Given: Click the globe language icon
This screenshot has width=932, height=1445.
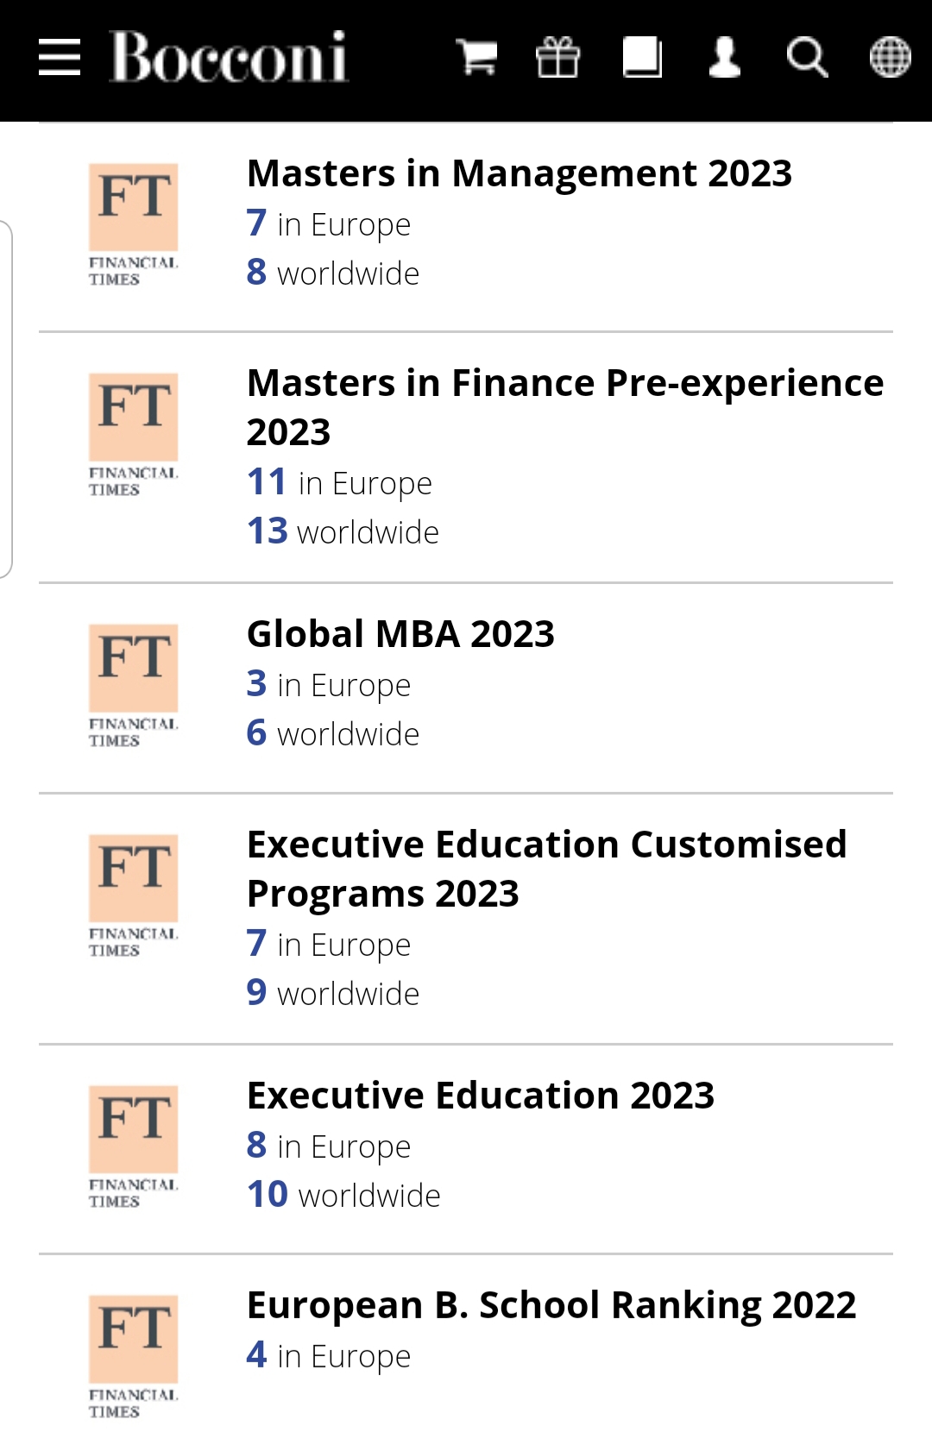Looking at the screenshot, I should (890, 58).
